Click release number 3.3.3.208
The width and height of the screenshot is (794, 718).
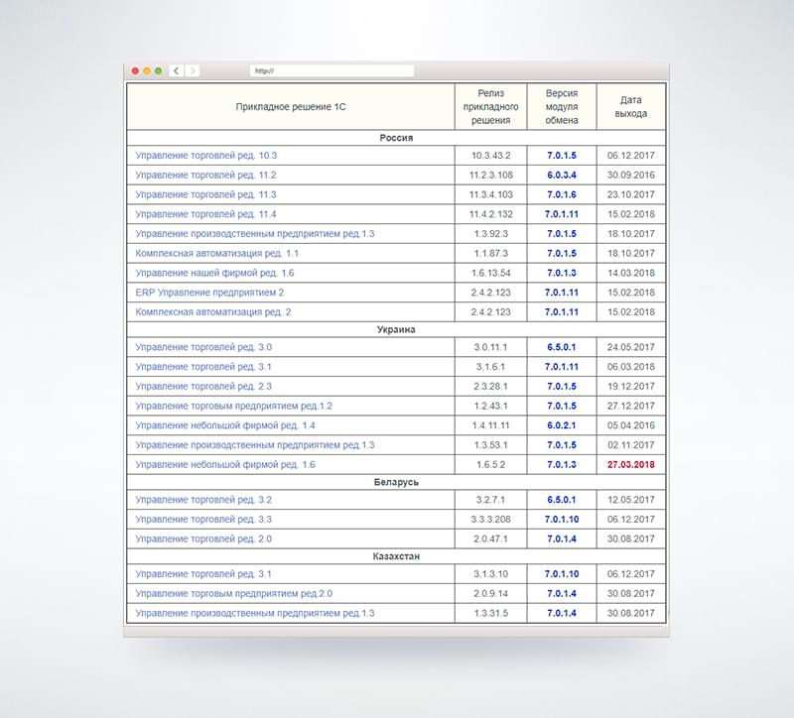pos(490,520)
